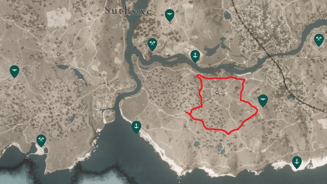Click the elongated lake west of the river

tap(80, 76)
